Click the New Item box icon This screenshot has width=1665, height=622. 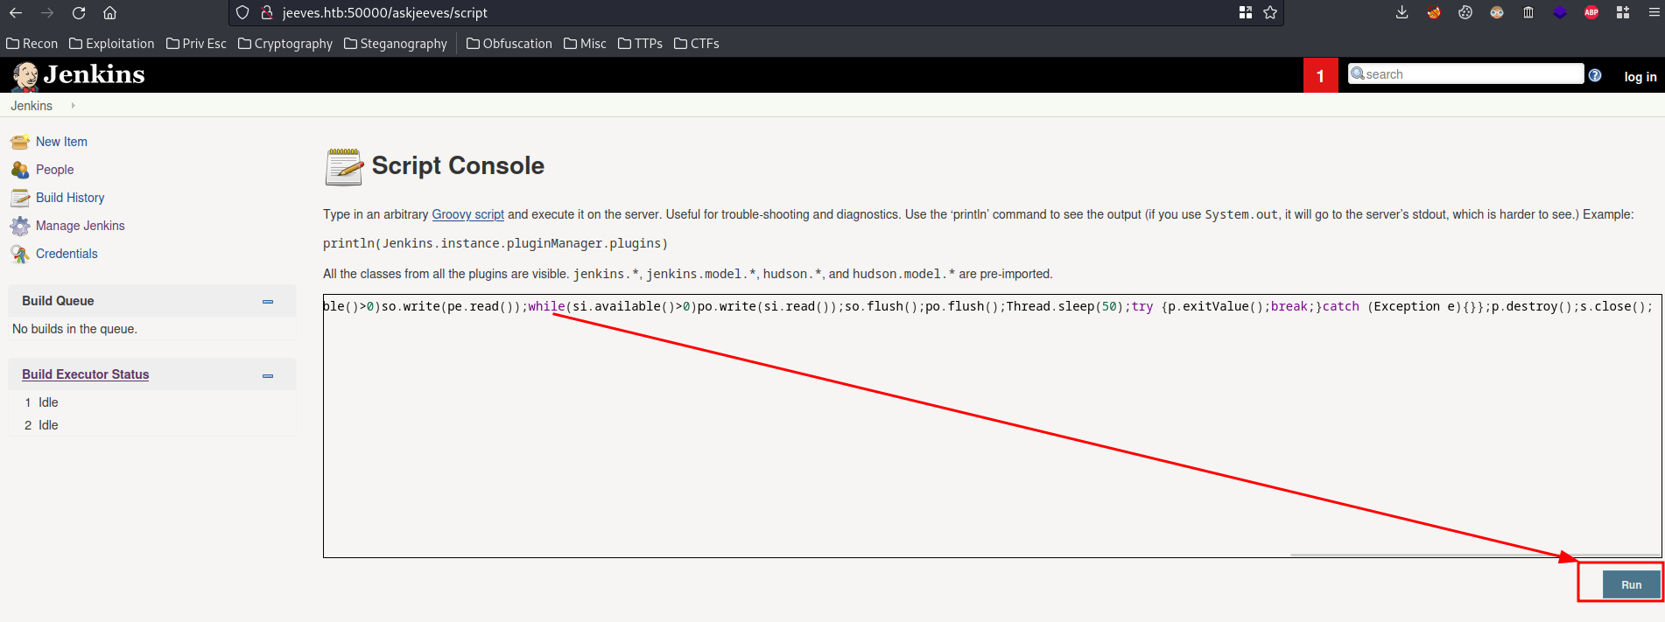point(19,142)
